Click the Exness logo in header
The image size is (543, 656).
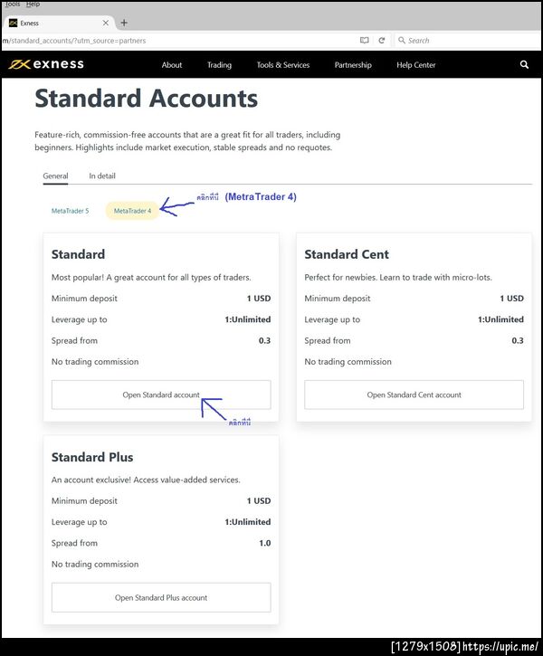46,64
